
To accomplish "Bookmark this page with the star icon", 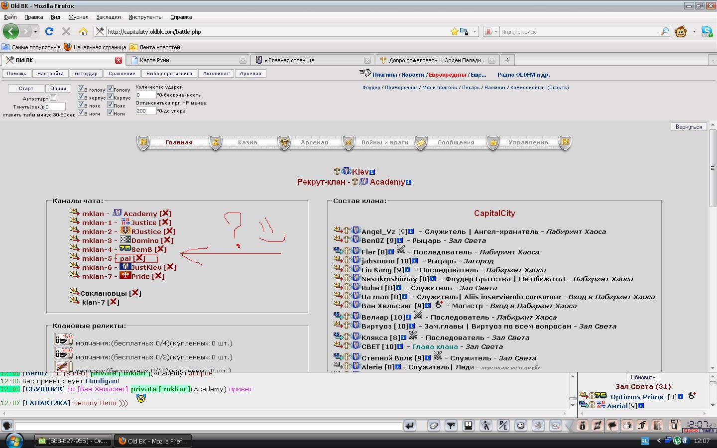I will tap(454, 31).
